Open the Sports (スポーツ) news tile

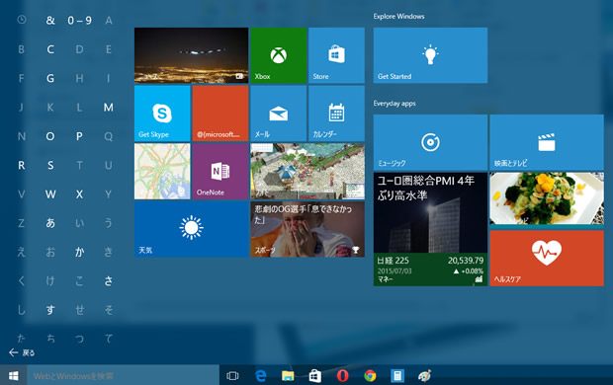click(x=307, y=229)
